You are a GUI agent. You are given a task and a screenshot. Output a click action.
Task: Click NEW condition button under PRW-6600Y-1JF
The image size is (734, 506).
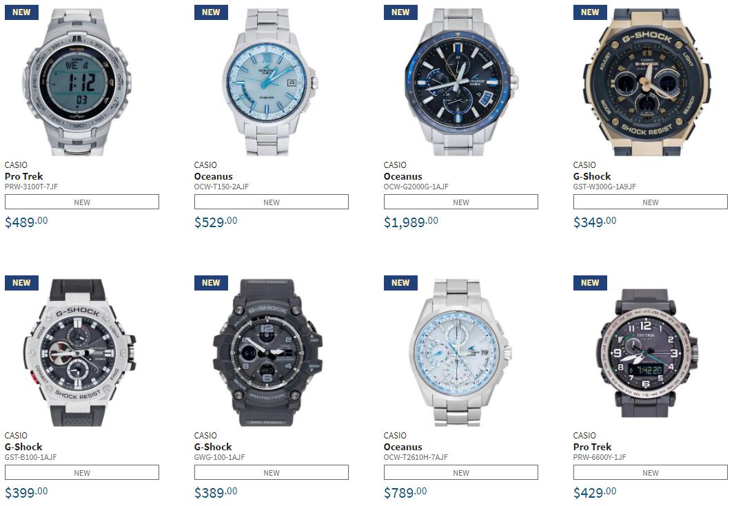tap(650, 472)
